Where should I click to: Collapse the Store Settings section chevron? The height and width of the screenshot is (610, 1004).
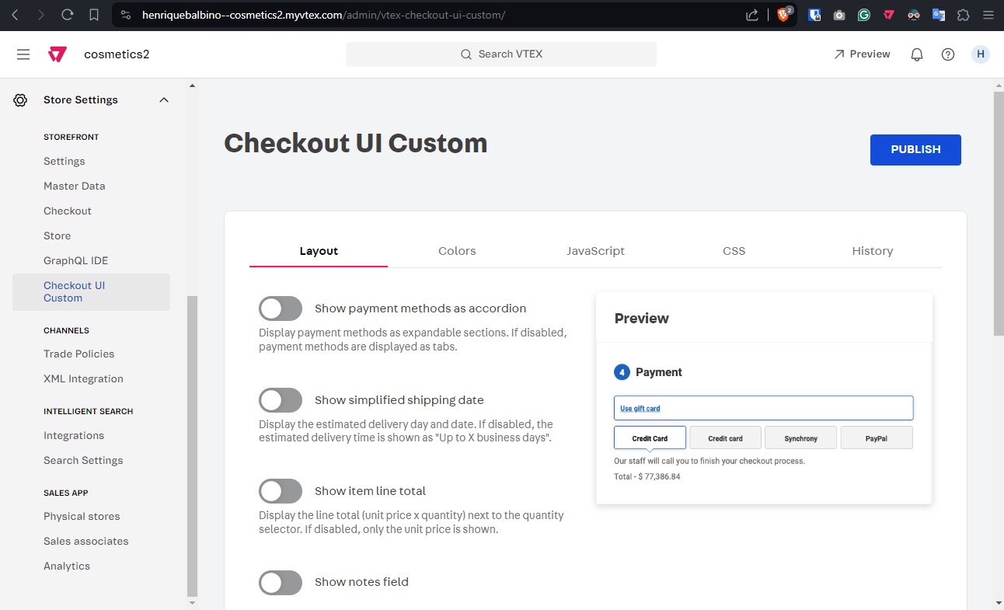[x=164, y=100]
